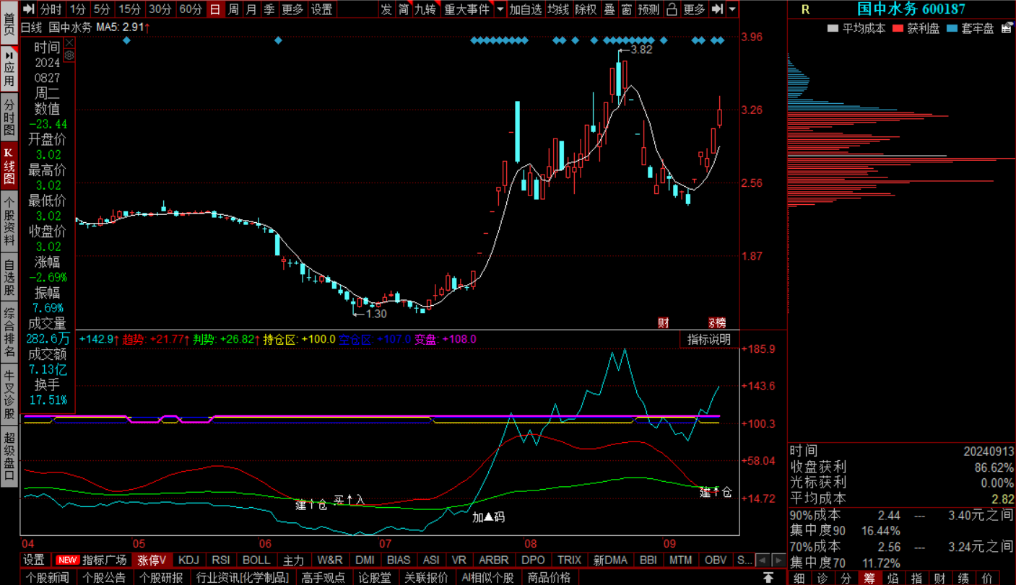This screenshot has width=1016, height=585.
Task: Click the 窗 window button
Action: click(626, 9)
